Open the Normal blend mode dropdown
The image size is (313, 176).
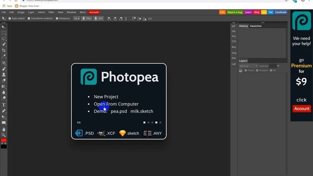248,66
